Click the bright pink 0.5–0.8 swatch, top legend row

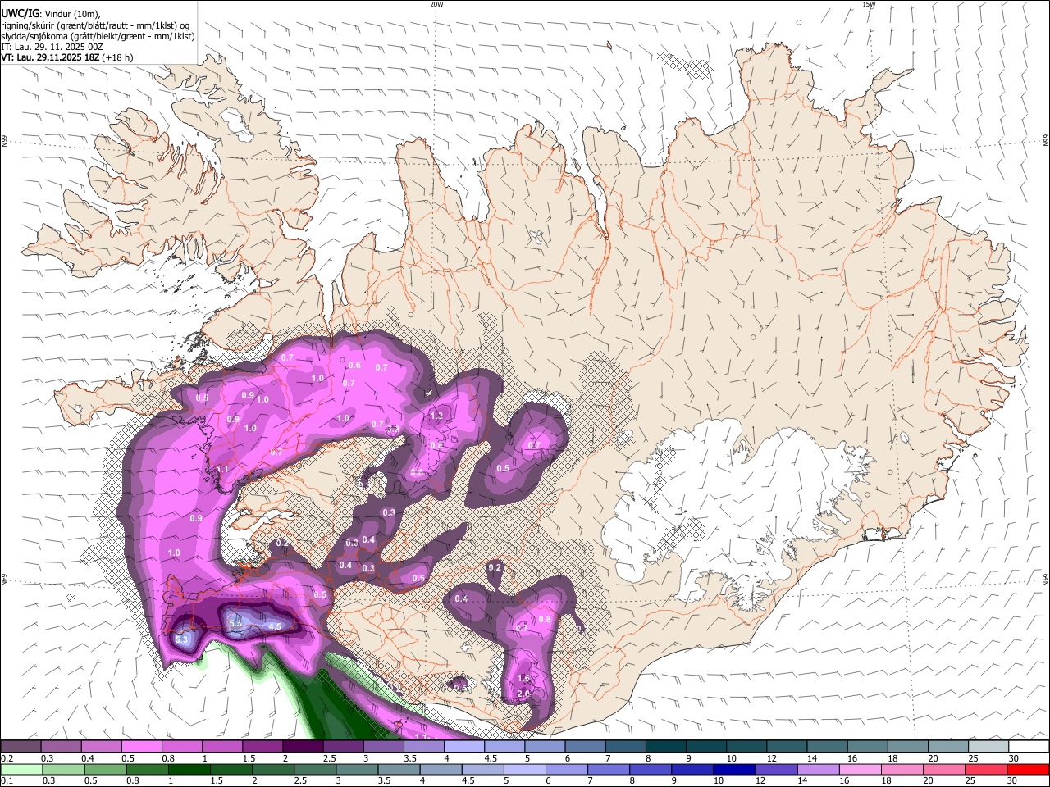(141, 747)
